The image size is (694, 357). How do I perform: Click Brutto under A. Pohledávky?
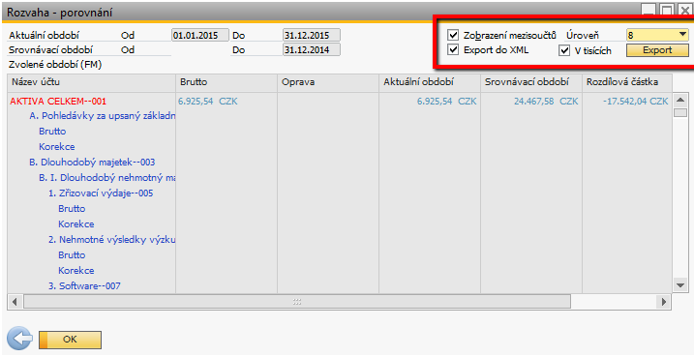52,132
